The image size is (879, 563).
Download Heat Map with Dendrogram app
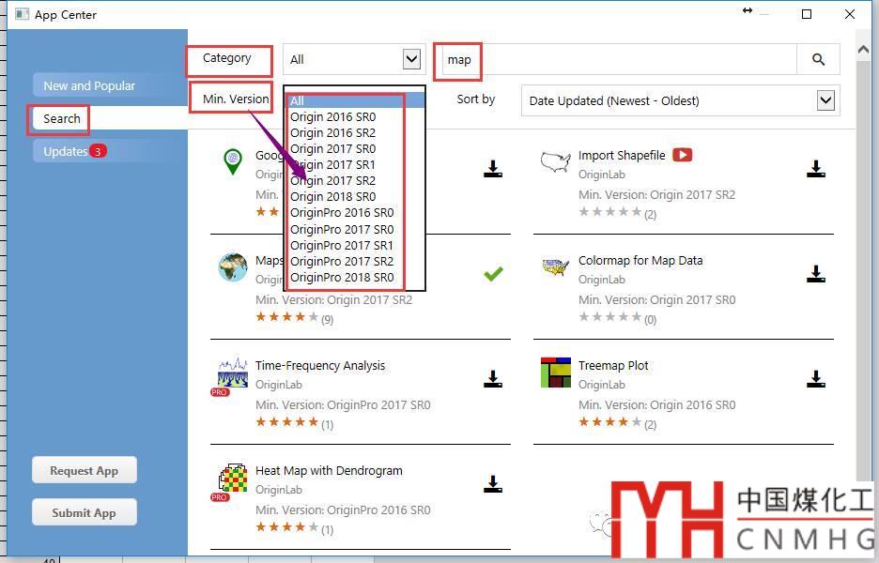tap(493, 484)
